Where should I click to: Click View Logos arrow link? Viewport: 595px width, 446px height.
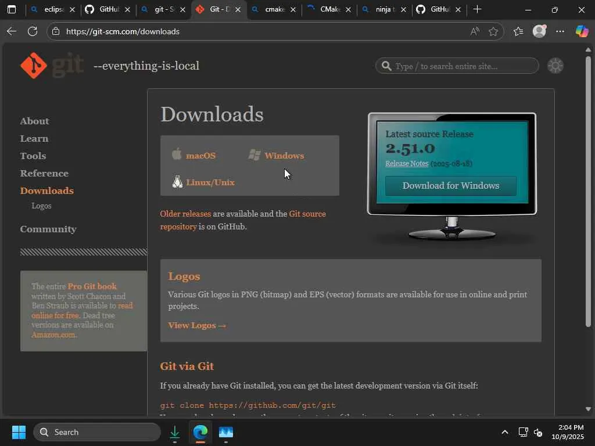coord(198,325)
